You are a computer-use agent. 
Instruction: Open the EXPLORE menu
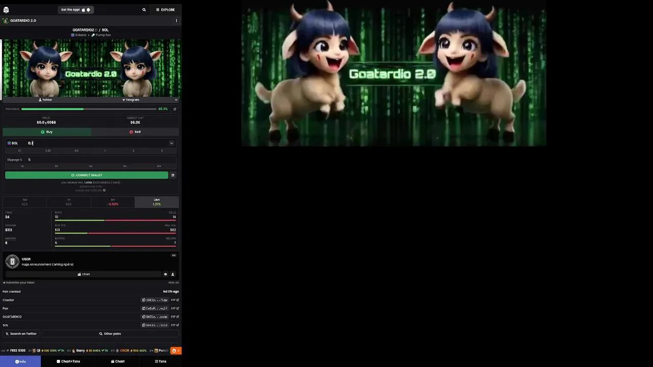[165, 10]
